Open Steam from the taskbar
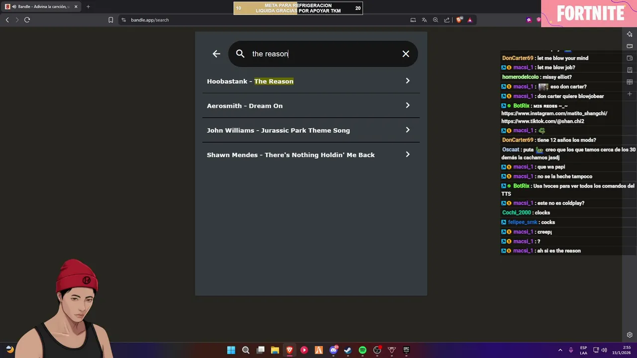The width and height of the screenshot is (637, 358). (x=348, y=350)
